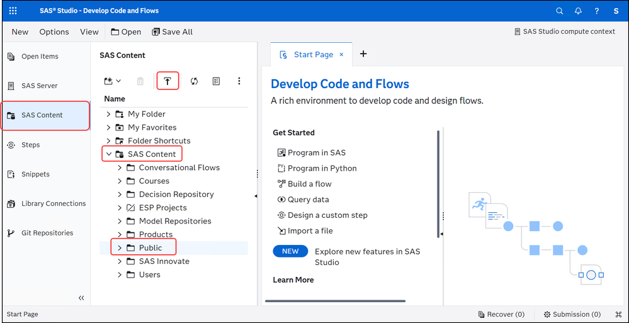The image size is (629, 323).
Task: Click the Start Page horizontal scrollbar
Action: tap(335, 301)
